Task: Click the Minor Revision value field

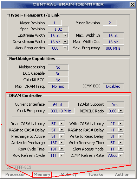Action: [x=110, y=23]
